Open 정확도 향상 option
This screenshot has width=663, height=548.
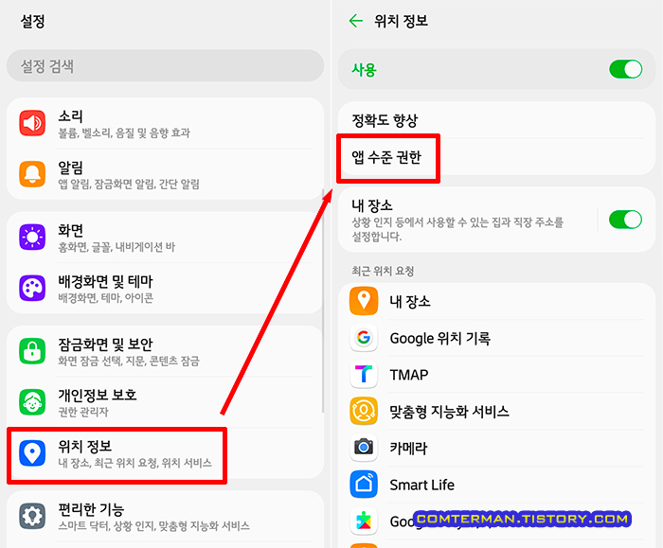pyautogui.click(x=497, y=120)
